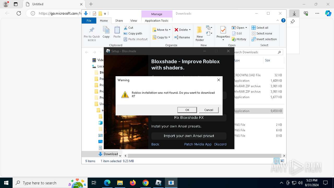
Task: Switch to View ribbon tab
Action: (x=134, y=21)
